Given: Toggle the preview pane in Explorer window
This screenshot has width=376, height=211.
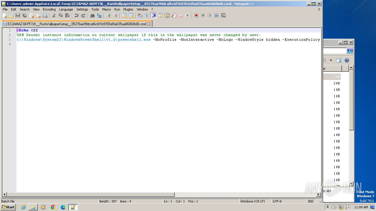Looking at the screenshot, I should (338, 60).
